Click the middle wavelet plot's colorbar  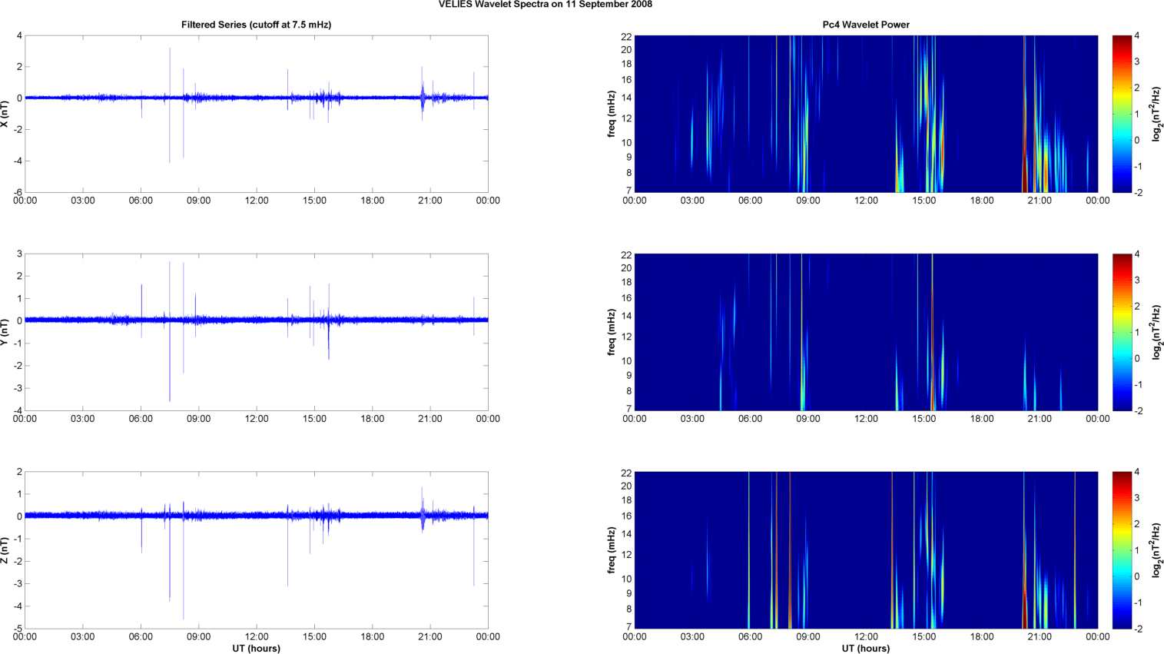pyautogui.click(x=1122, y=332)
